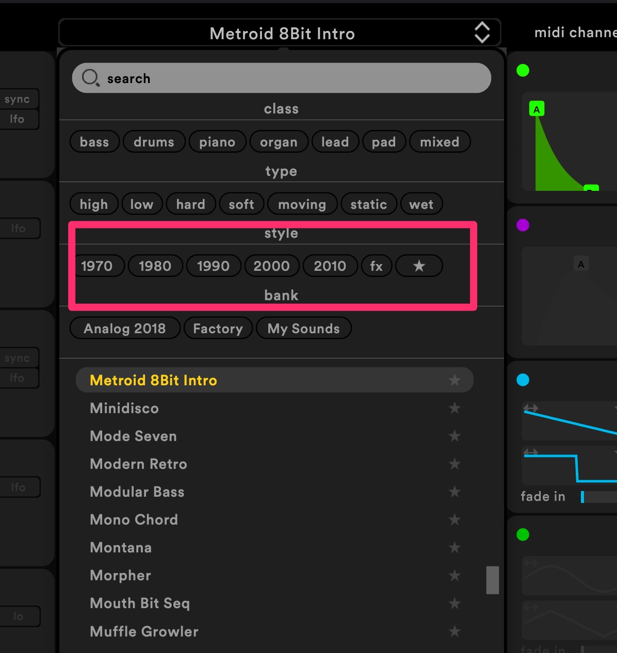Select the My Sounds bank
The height and width of the screenshot is (653, 617).
[x=303, y=329]
